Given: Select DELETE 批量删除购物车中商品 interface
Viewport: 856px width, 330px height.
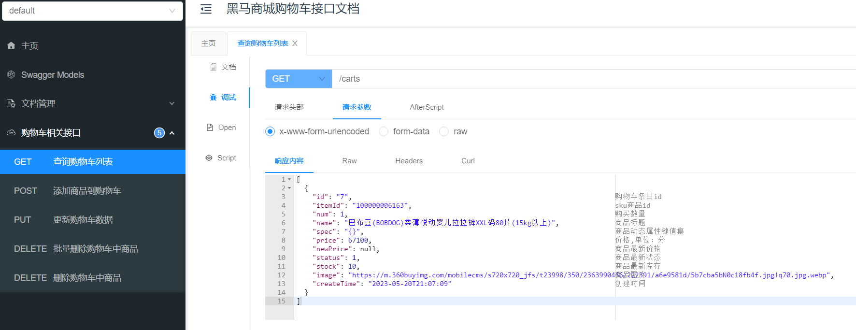Looking at the screenshot, I should tap(93, 249).
